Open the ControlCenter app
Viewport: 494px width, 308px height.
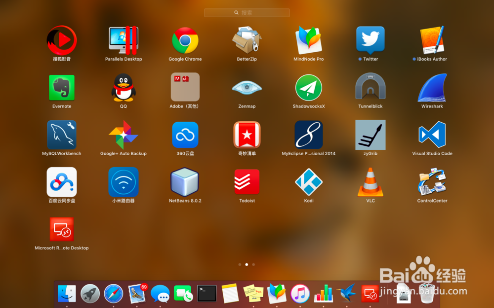[432, 181]
